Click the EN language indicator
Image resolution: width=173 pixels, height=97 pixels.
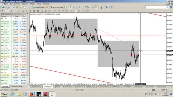coord(146,94)
